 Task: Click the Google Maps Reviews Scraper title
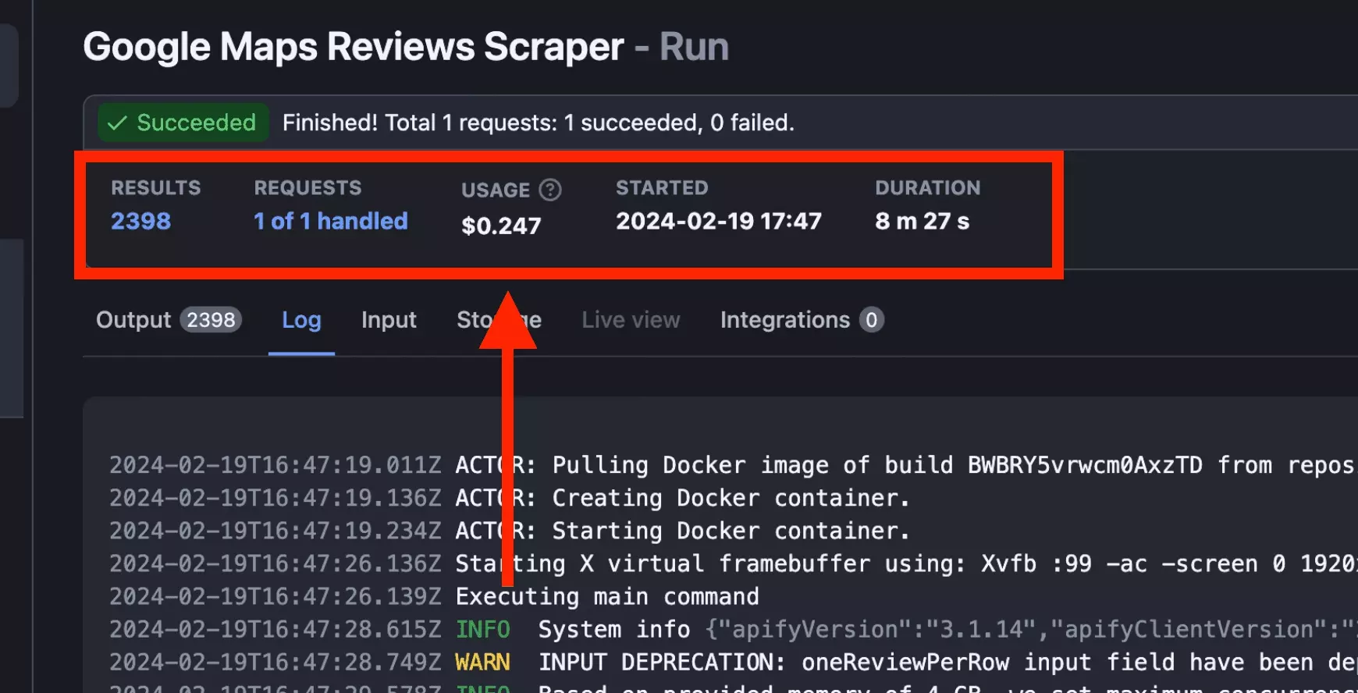354,47
